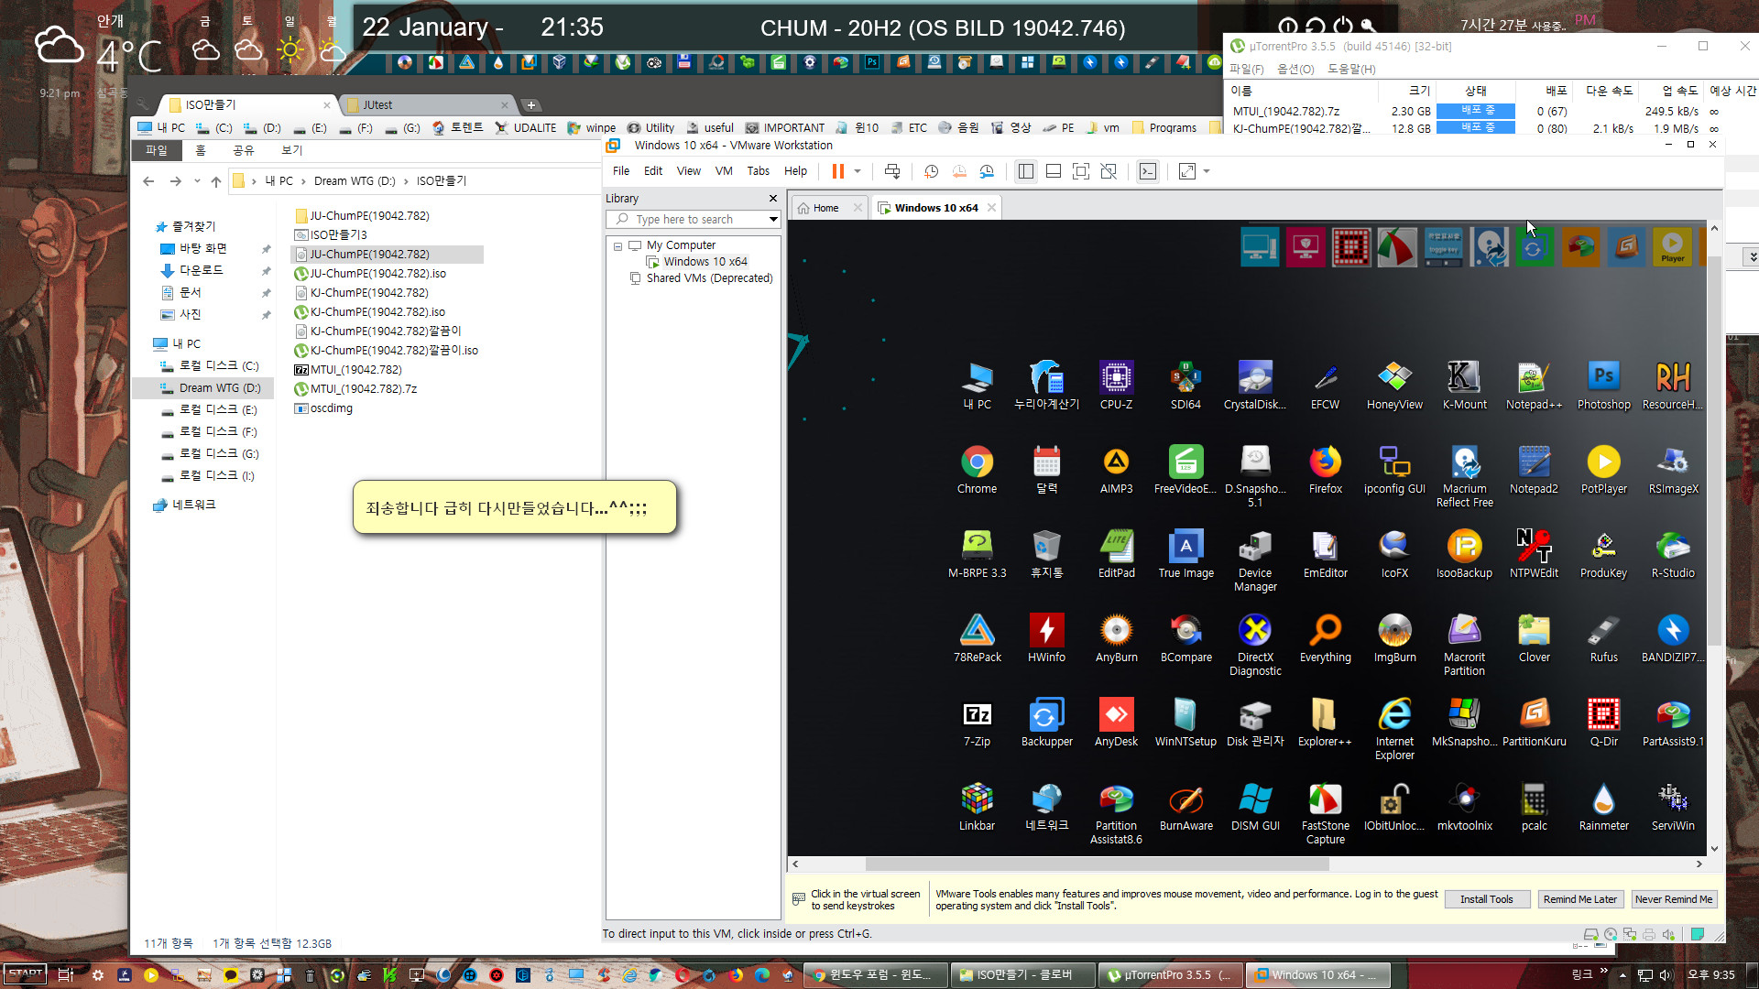Open the snapshot manager wrench-clock icon

click(987, 171)
